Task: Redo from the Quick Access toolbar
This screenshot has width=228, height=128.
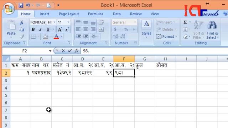Action: coord(38,6)
